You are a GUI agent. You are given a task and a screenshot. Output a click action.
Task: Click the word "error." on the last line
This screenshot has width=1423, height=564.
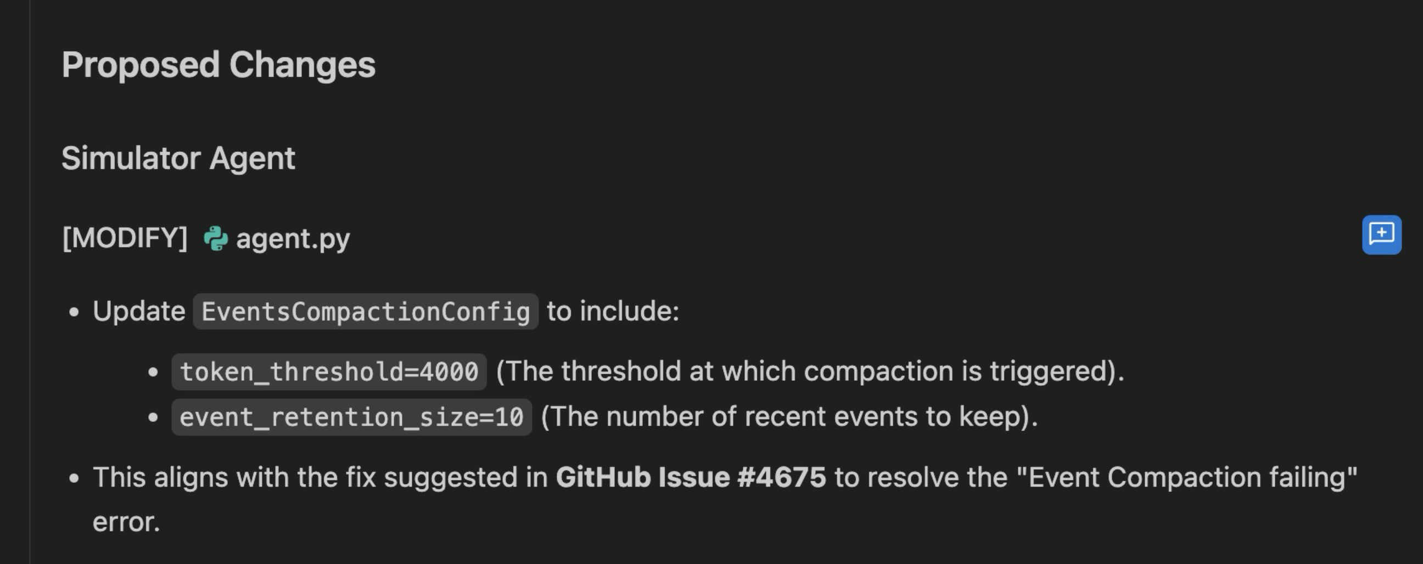tap(126, 522)
